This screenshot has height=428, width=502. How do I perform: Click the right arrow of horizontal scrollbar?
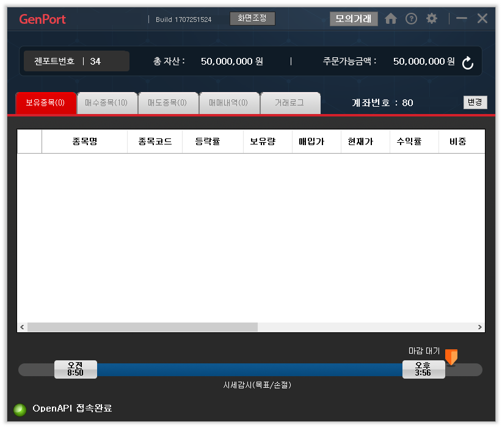point(479,327)
